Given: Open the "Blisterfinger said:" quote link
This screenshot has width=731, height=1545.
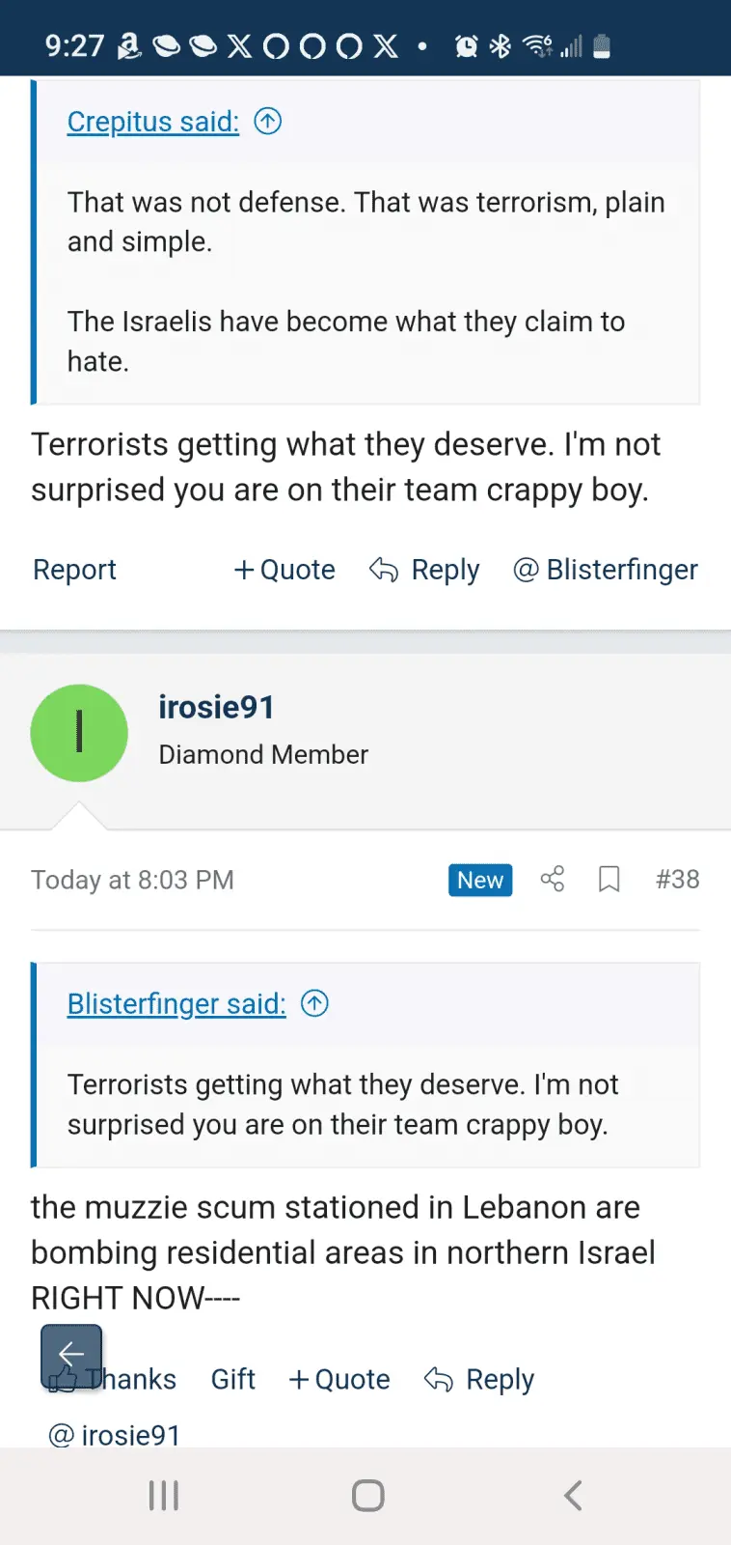Looking at the screenshot, I should (x=176, y=1004).
